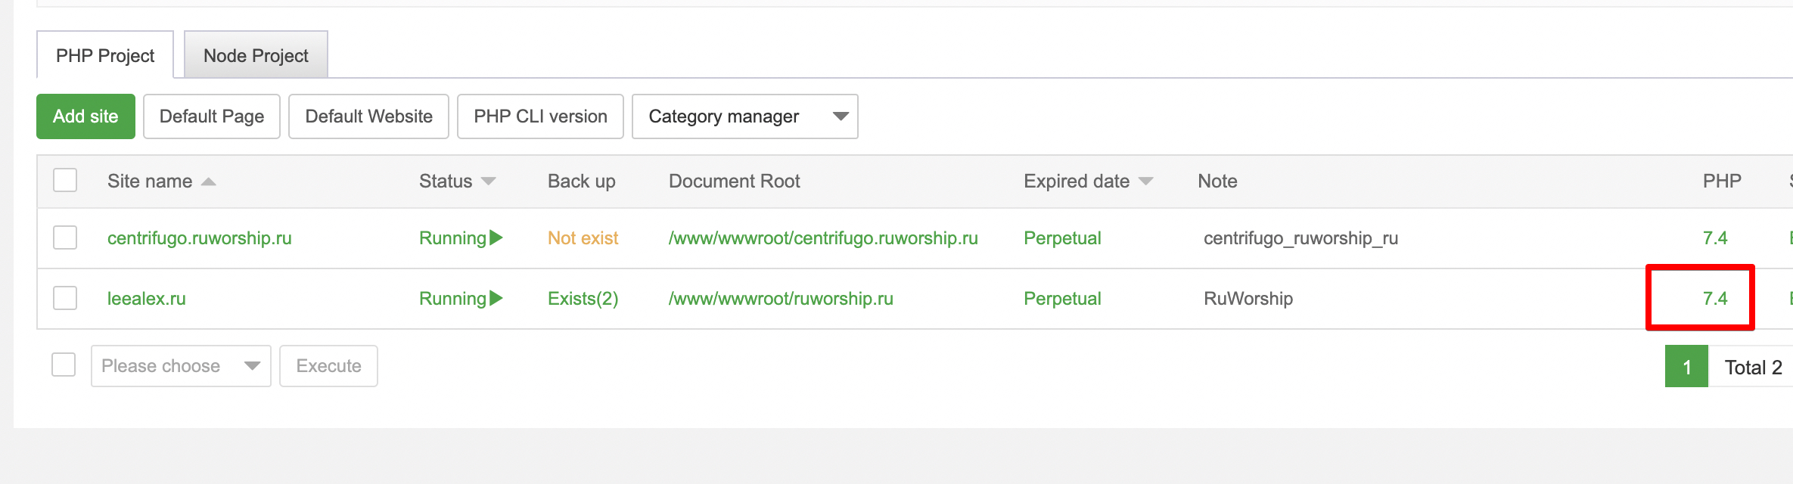
Task: Check the leealex.ru row checkbox
Action: 65,298
